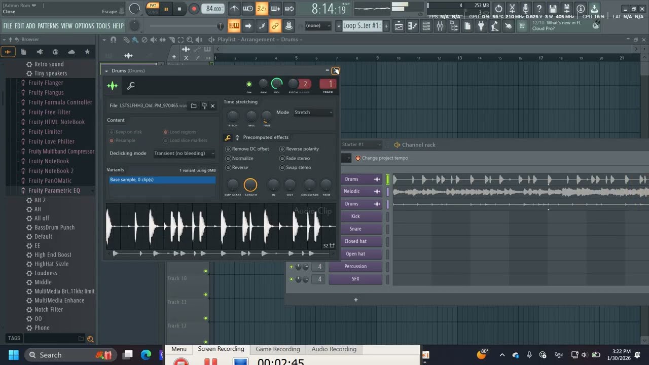The width and height of the screenshot is (649, 365).
Task: Click the one-click audio recording microphone icon
Action: coord(526,9)
